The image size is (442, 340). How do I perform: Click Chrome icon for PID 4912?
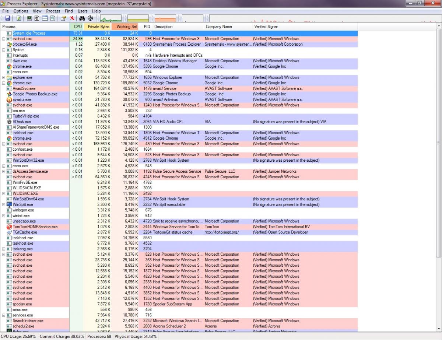10,138
